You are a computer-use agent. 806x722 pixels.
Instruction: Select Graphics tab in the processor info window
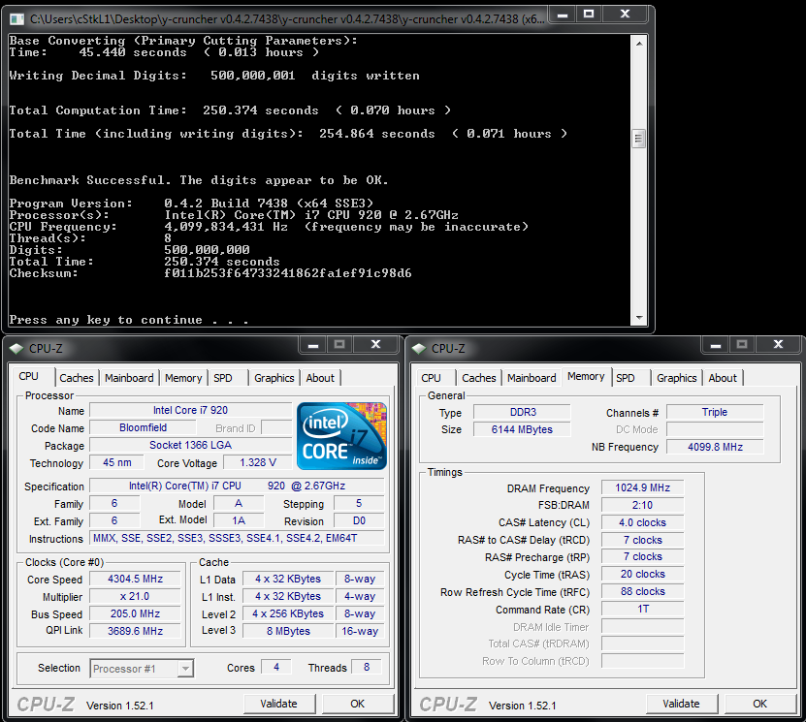(274, 378)
